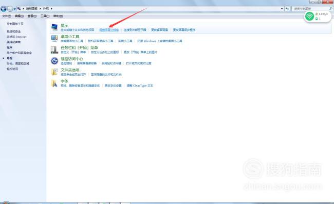Open 硬件和声音 in the sidebar
Viewport: 334px width, 204px height.
[x=14, y=42]
